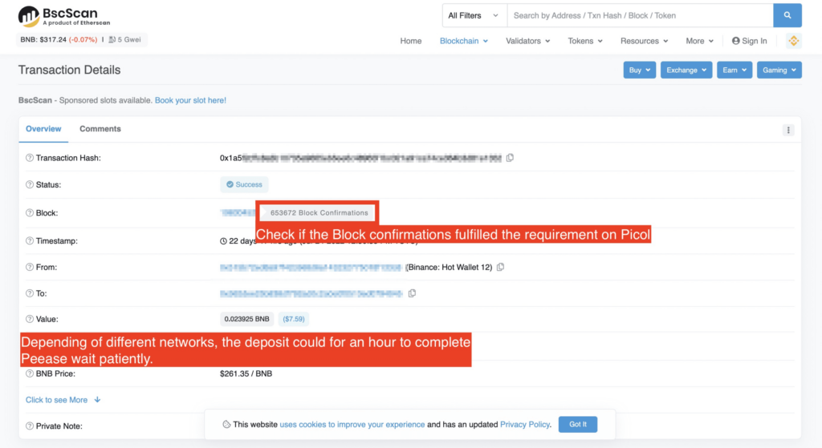Copy the transaction hash with the copy icon

point(510,158)
